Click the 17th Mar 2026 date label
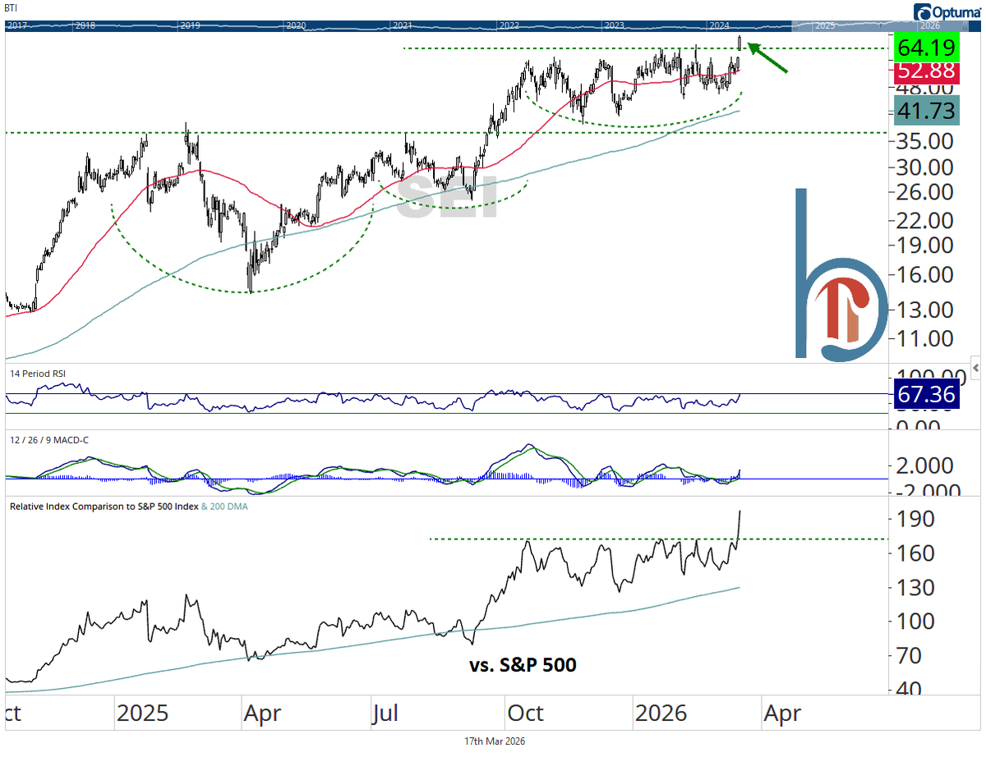The image size is (986, 757). [x=494, y=741]
